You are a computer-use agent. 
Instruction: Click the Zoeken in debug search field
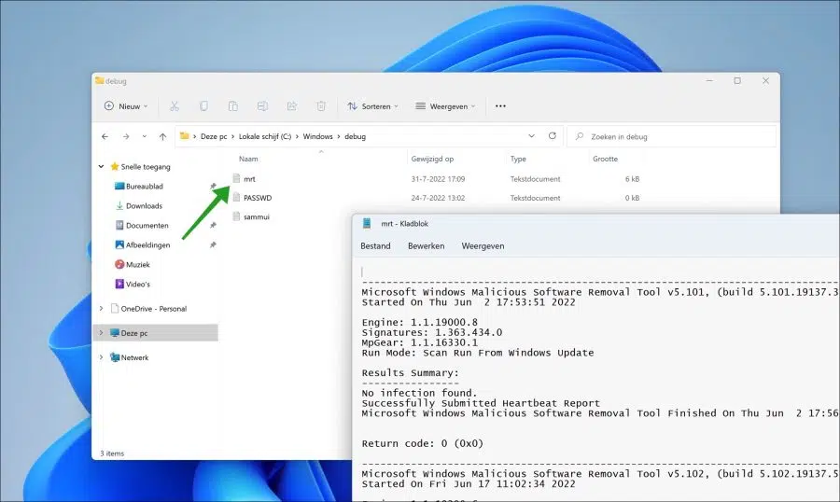(x=672, y=136)
